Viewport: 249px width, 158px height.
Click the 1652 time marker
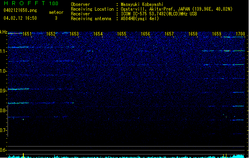[x=51, y=34]
